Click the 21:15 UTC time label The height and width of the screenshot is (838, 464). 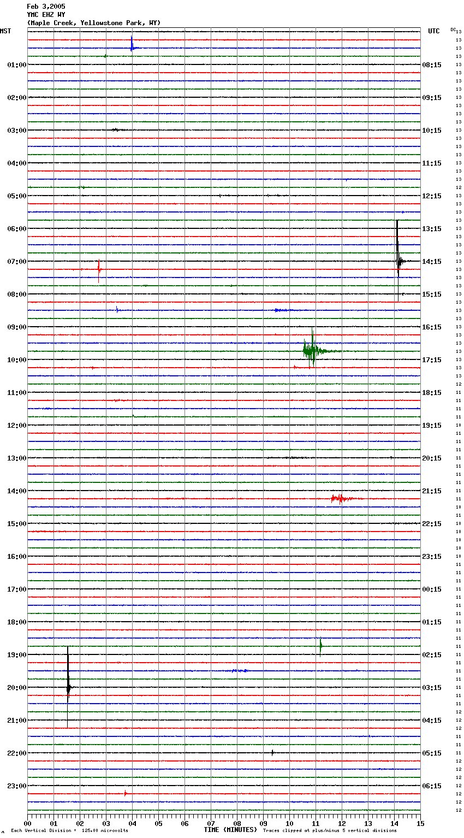(x=432, y=491)
